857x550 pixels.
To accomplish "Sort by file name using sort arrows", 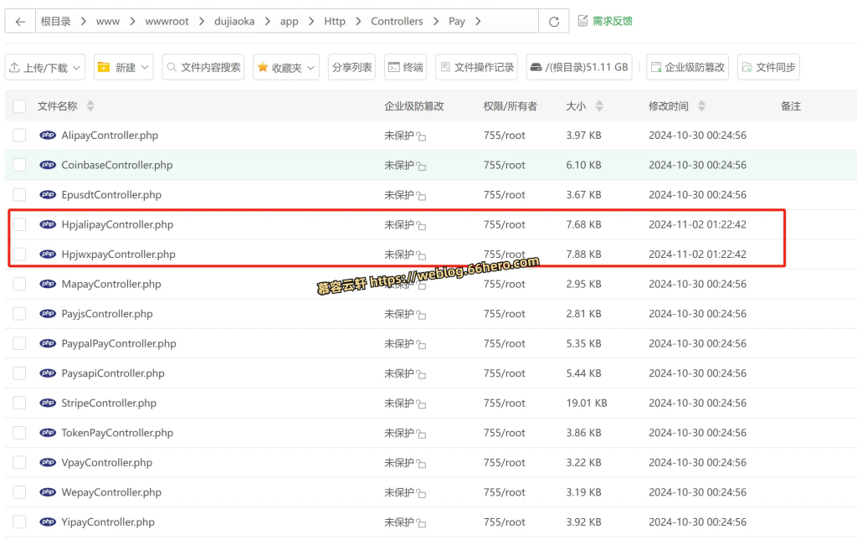I will [90, 106].
